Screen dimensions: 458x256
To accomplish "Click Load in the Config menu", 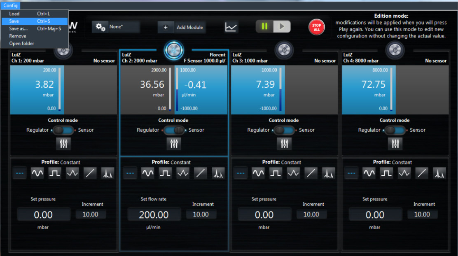I will coord(14,14).
